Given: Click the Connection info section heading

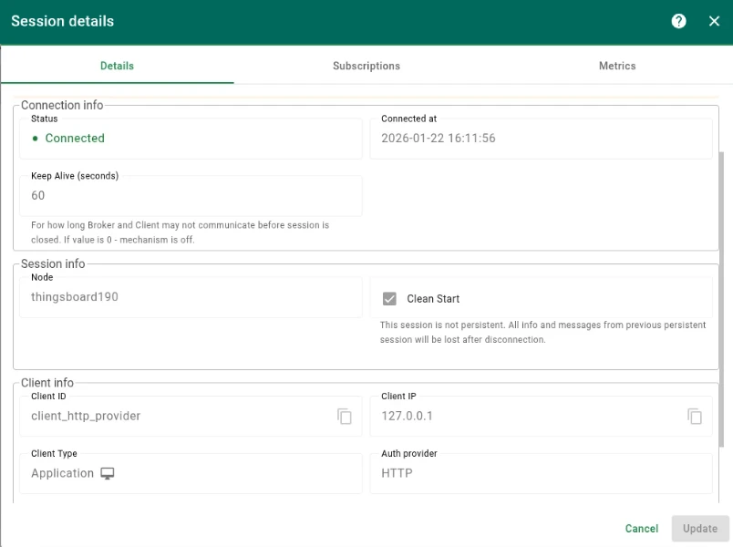Looking at the screenshot, I should tap(62, 105).
